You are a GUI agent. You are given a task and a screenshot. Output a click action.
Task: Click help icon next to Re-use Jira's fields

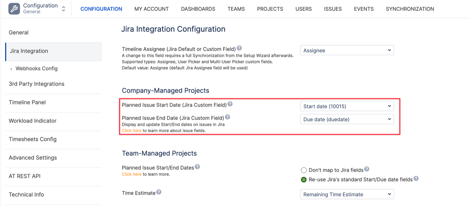[416, 179]
